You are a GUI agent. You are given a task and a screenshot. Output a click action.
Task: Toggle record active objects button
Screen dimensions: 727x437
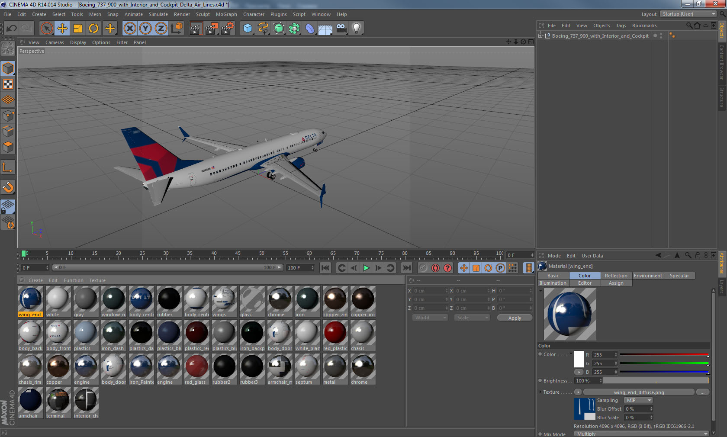423,268
